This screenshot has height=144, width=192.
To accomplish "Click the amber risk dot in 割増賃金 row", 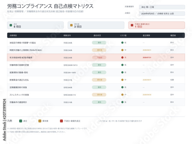I will [x=122, y=80].
